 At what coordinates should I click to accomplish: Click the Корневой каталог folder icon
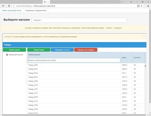pos(7,55)
